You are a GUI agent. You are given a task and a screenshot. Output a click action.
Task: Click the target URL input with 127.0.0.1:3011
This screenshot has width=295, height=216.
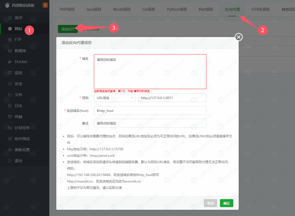[172, 98]
